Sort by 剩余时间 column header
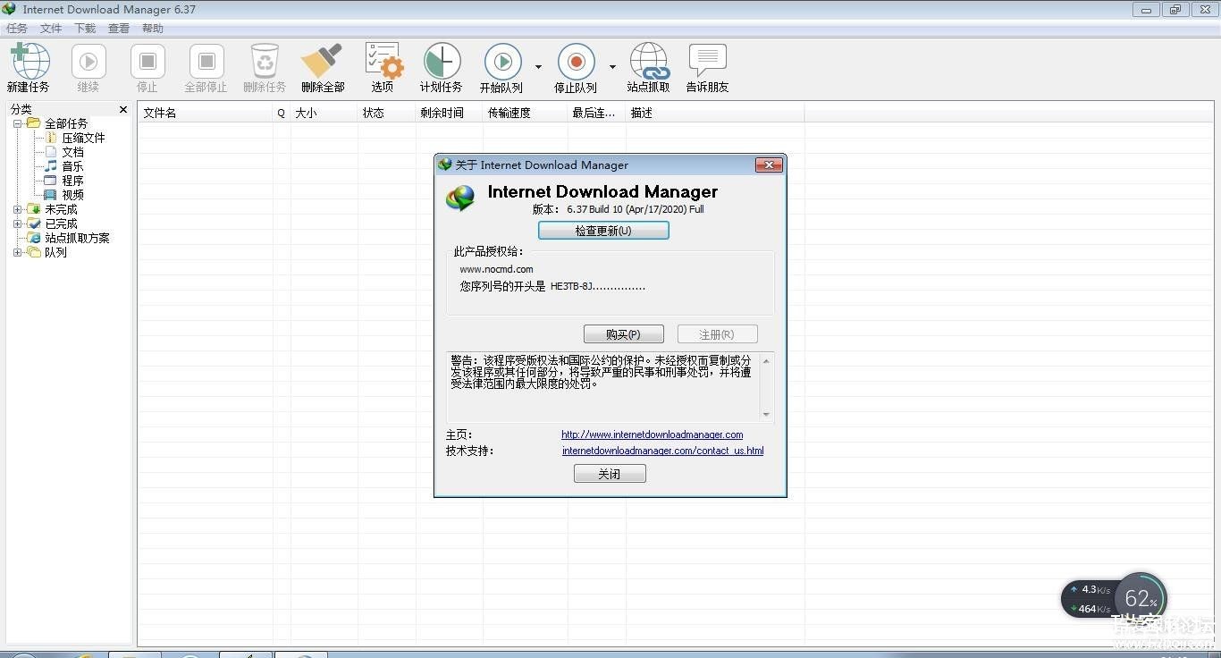Viewport: 1221px width, 658px height. point(450,113)
